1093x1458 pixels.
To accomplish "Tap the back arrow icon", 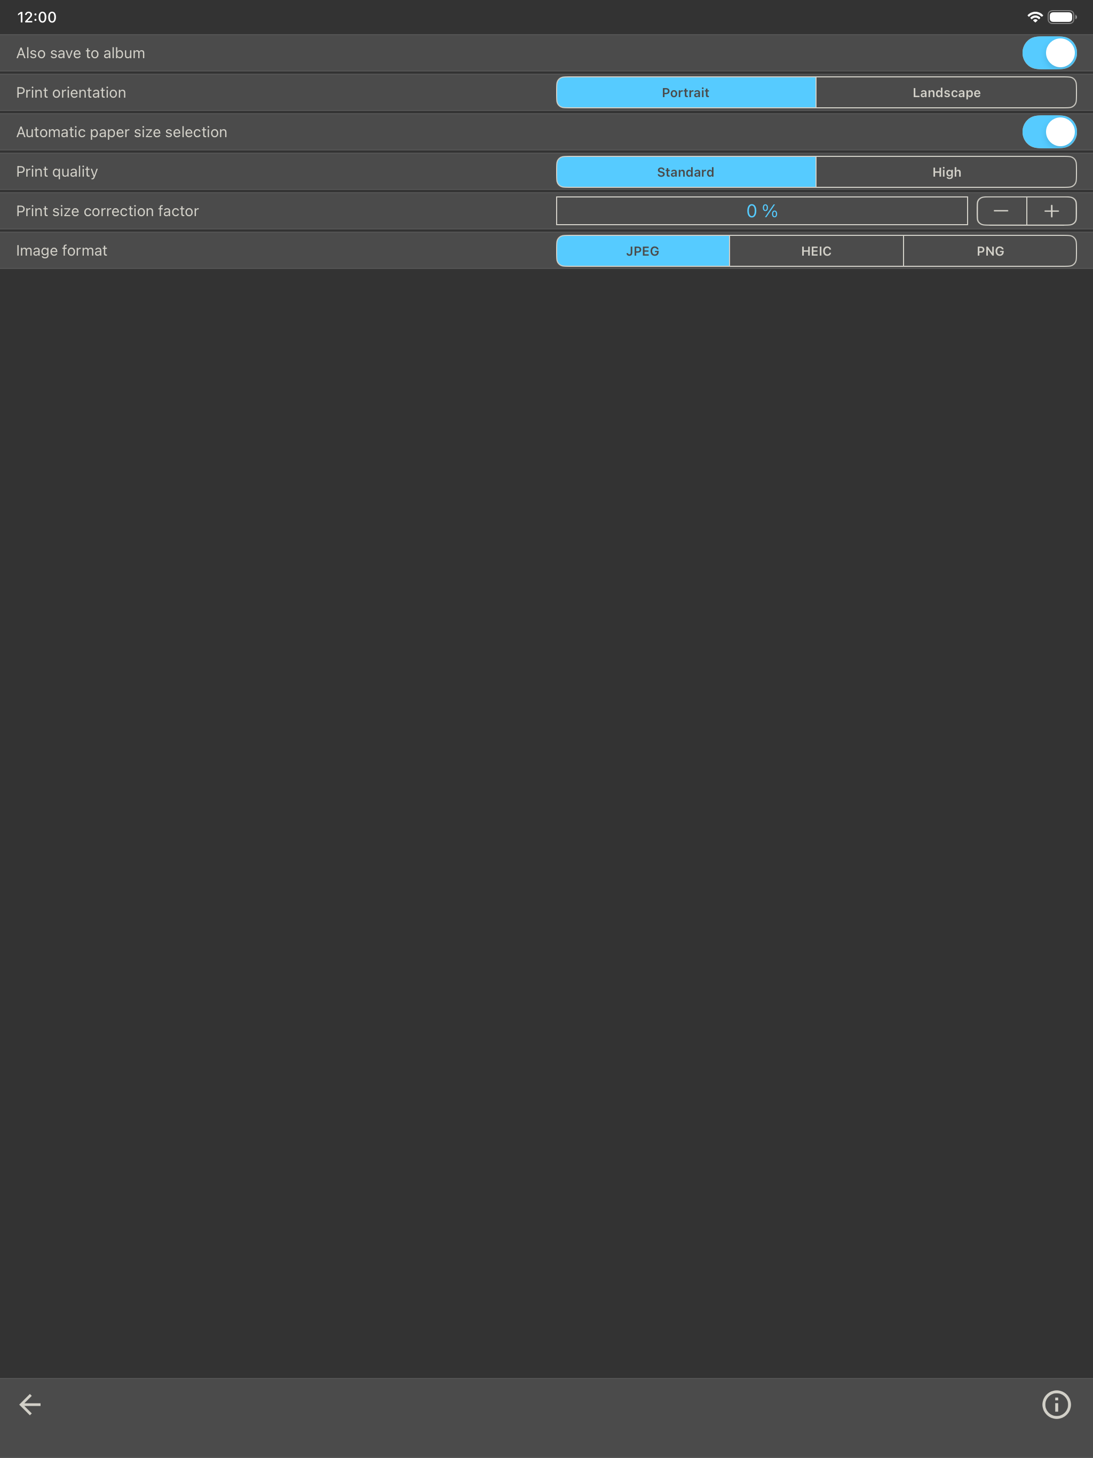I will 30,1404.
